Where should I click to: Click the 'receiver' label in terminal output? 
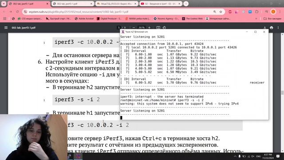257,83
